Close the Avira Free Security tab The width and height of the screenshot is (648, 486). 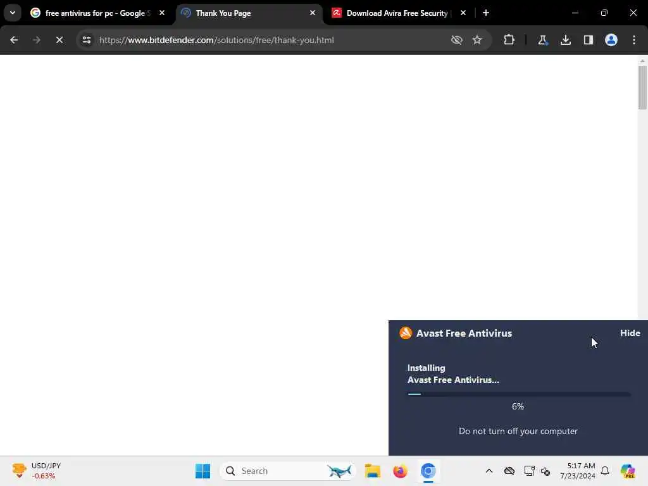[x=463, y=13]
